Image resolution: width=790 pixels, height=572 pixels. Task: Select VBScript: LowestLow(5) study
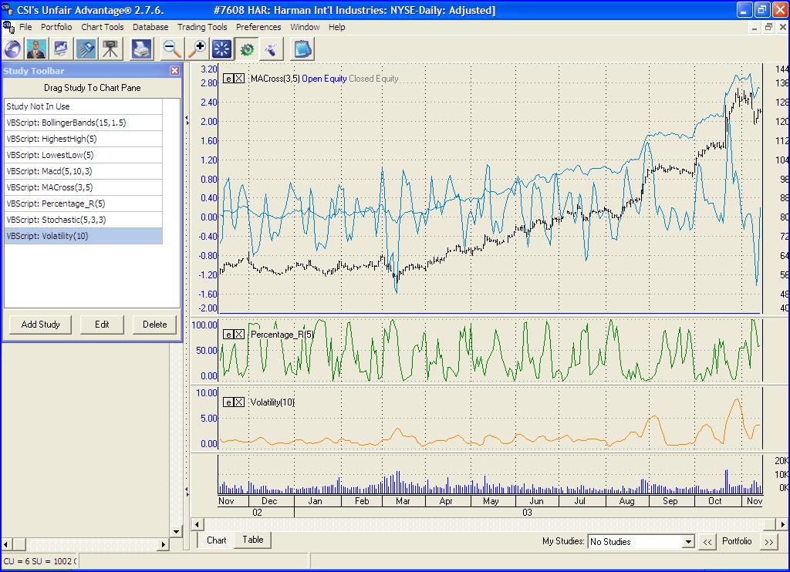83,155
